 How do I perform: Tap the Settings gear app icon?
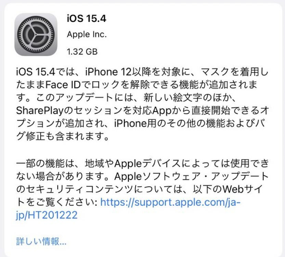(36, 34)
